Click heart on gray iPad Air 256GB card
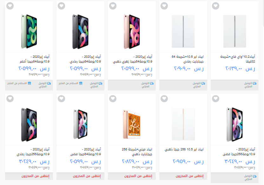The image size is (264, 185). [10, 99]
